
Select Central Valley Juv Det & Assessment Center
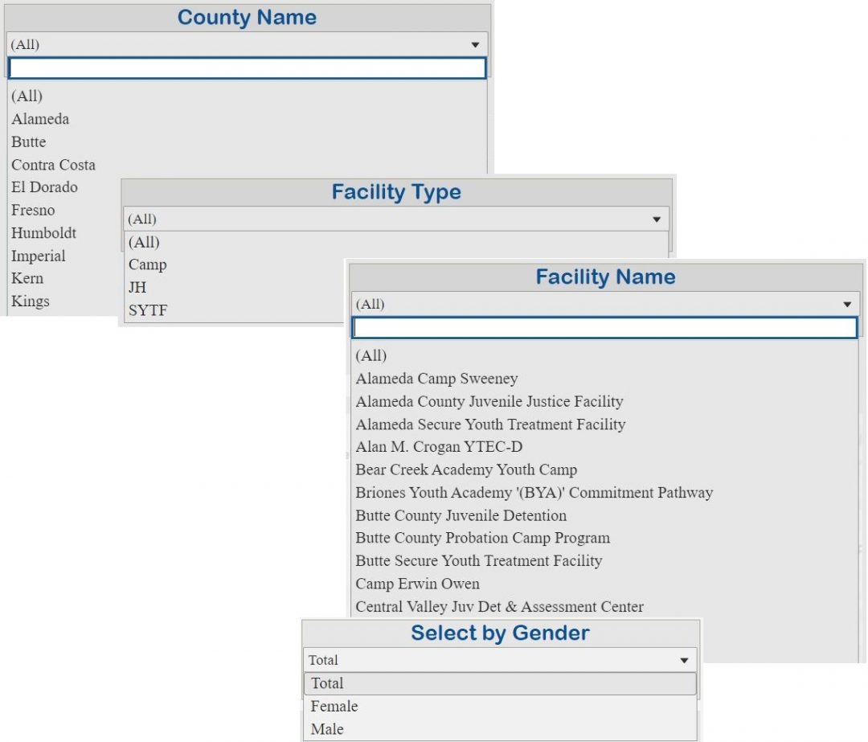click(499, 607)
